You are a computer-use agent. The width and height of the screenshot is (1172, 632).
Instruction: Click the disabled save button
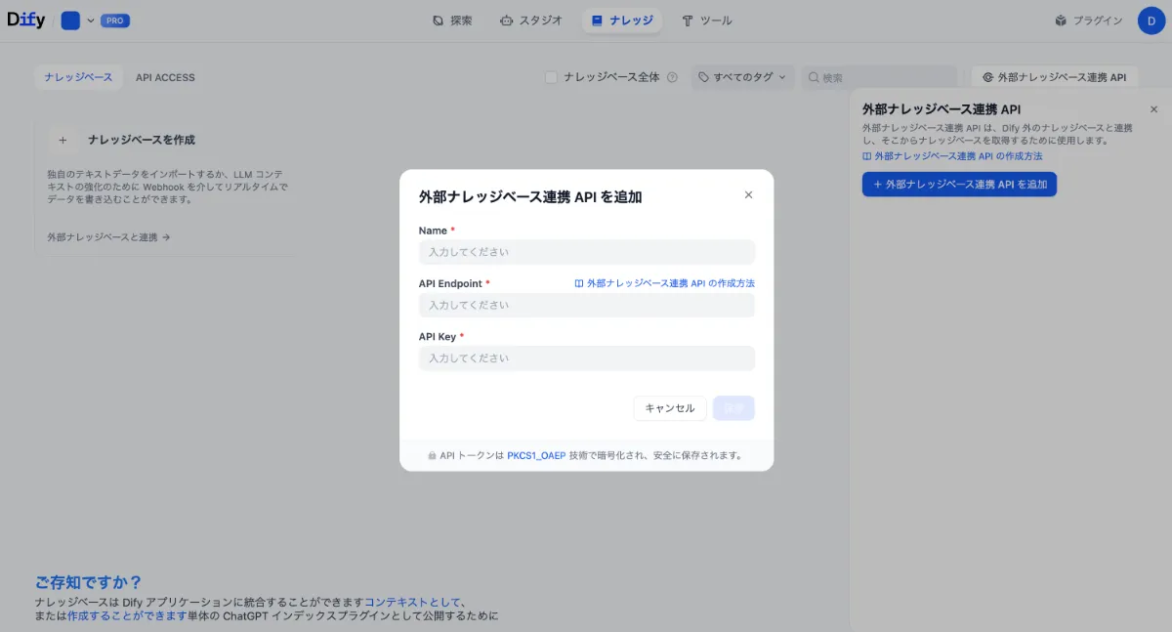733,408
